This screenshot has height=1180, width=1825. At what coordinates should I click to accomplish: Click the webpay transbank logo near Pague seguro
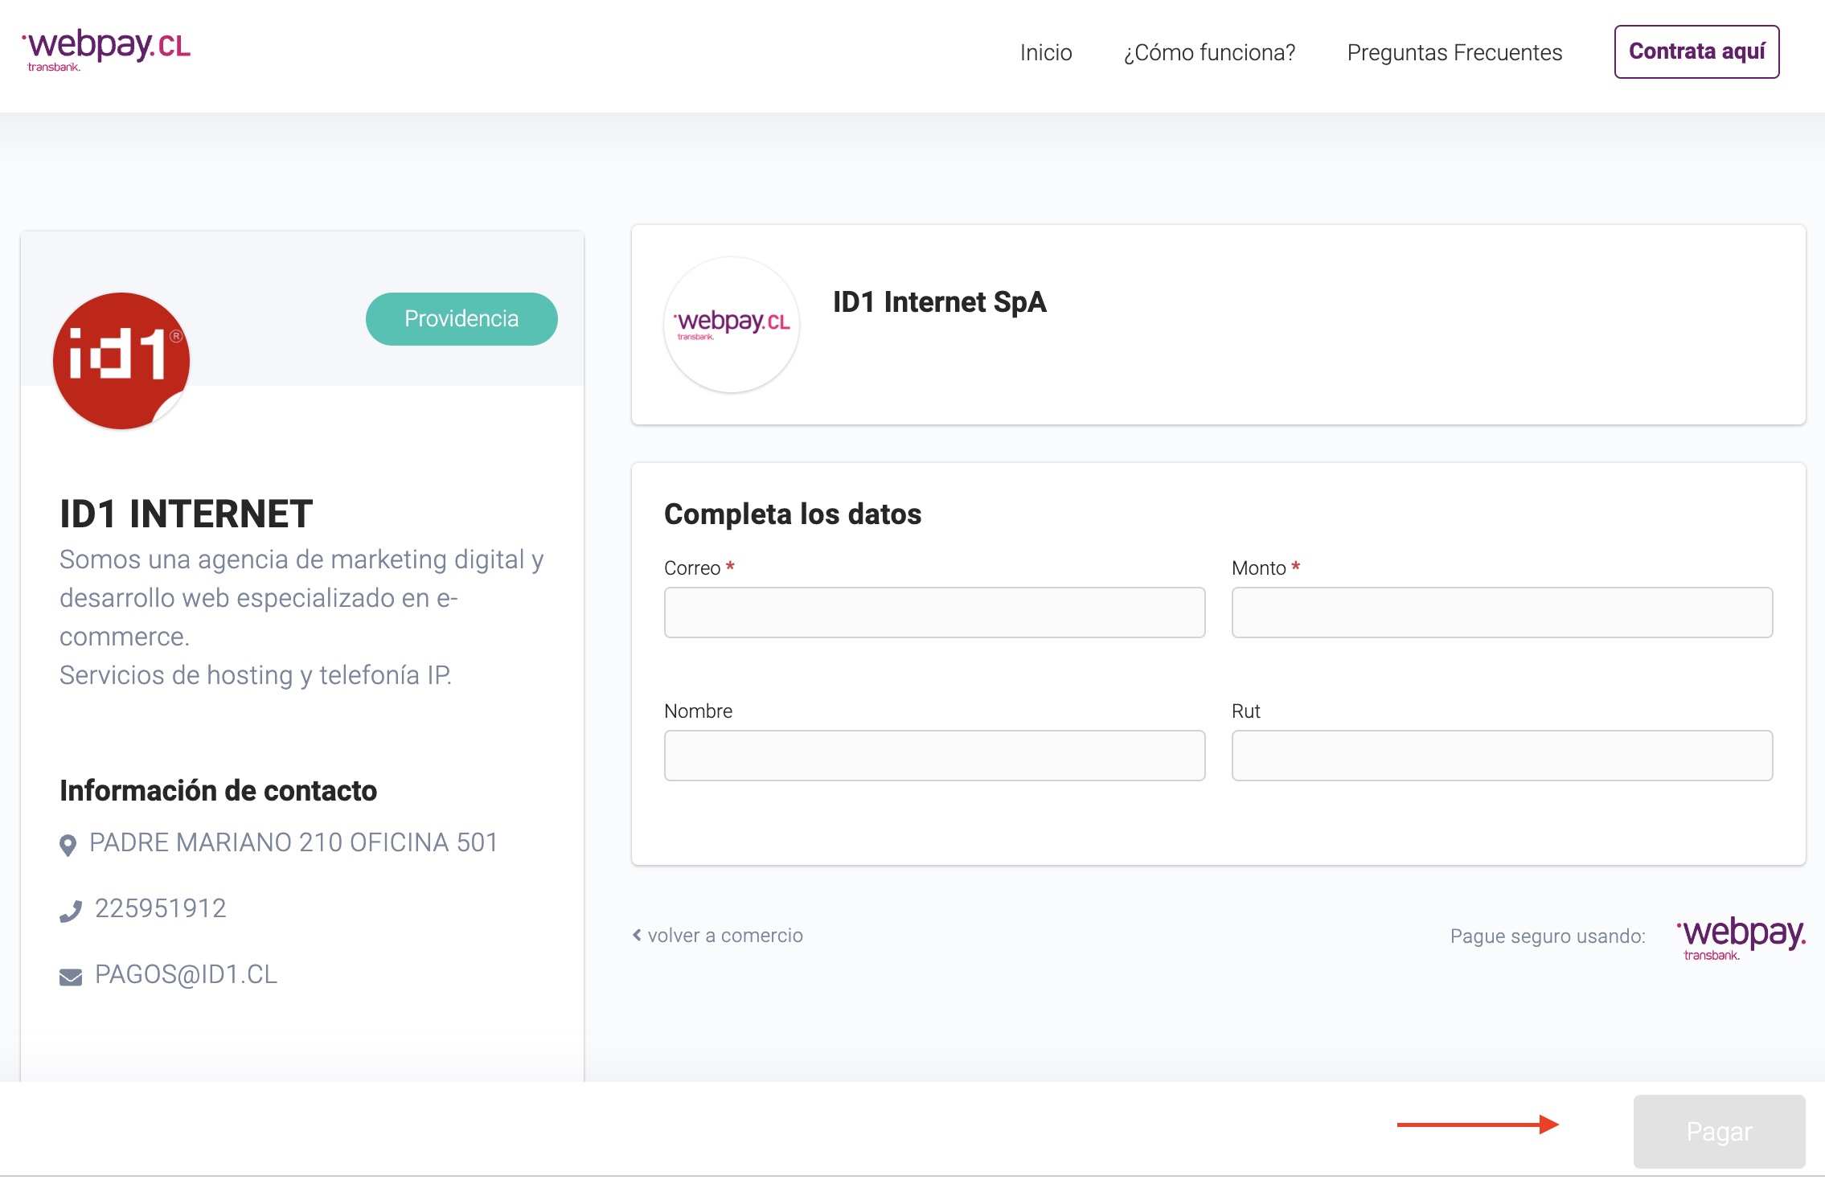click(x=1741, y=937)
